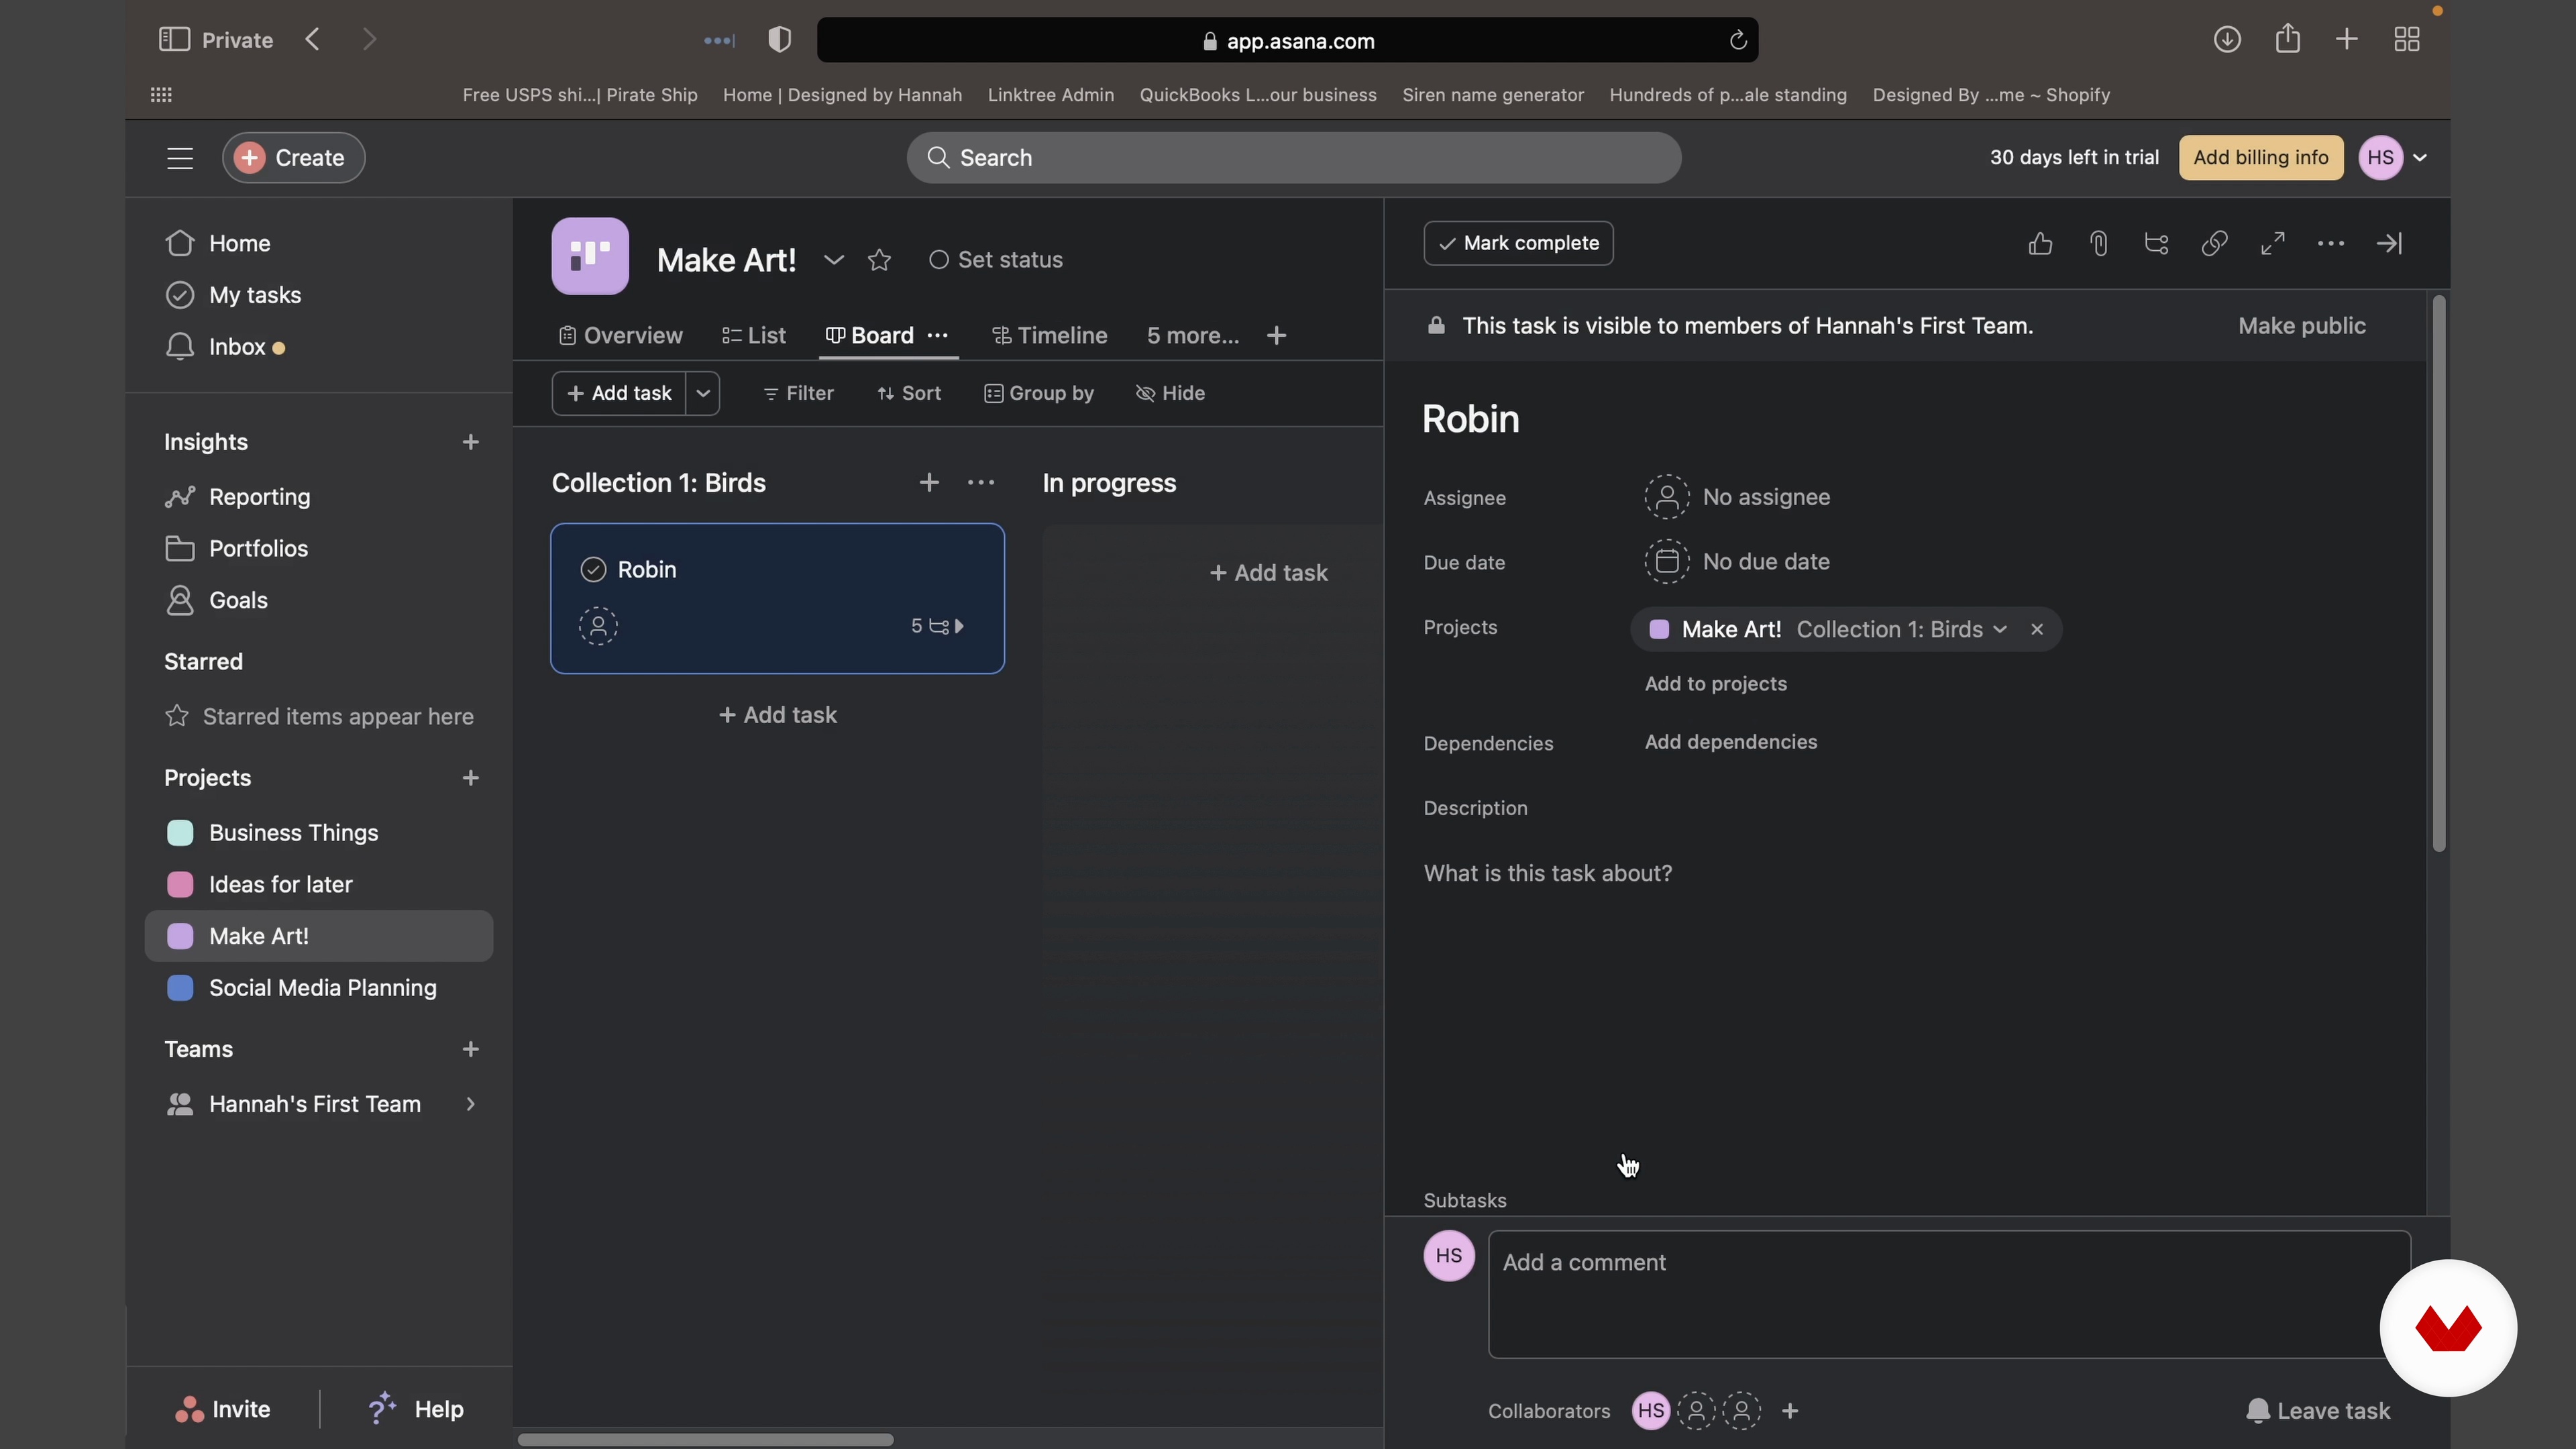Assign Robin card via assignee icon
The height and width of the screenshot is (1449, 2576).
point(599,626)
